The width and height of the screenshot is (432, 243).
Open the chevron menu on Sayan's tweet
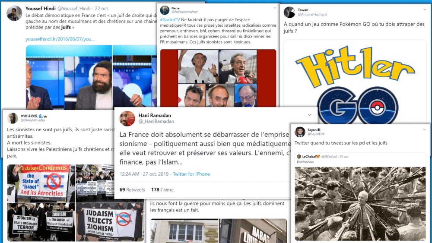424,129
